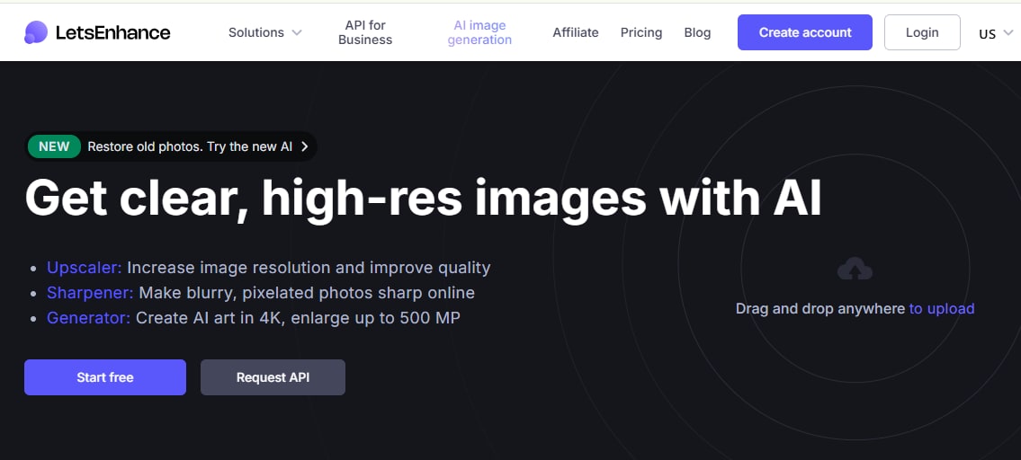This screenshot has height=460, width=1021.
Task: Click 'Restore old photos. Try the new AI' banner text
Action: (x=190, y=146)
